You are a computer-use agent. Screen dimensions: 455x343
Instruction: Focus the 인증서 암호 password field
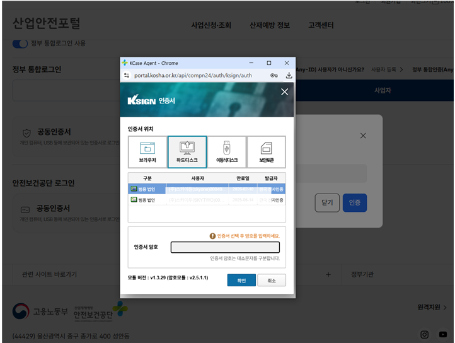(225, 247)
